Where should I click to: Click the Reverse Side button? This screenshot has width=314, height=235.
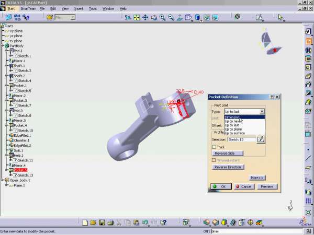(x=228, y=153)
